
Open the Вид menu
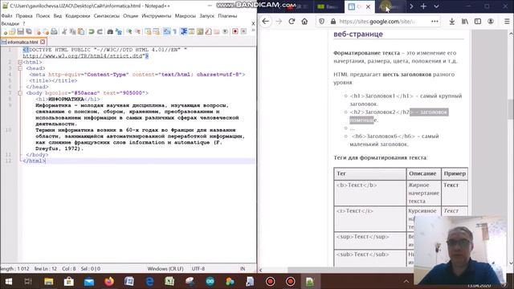click(58, 16)
